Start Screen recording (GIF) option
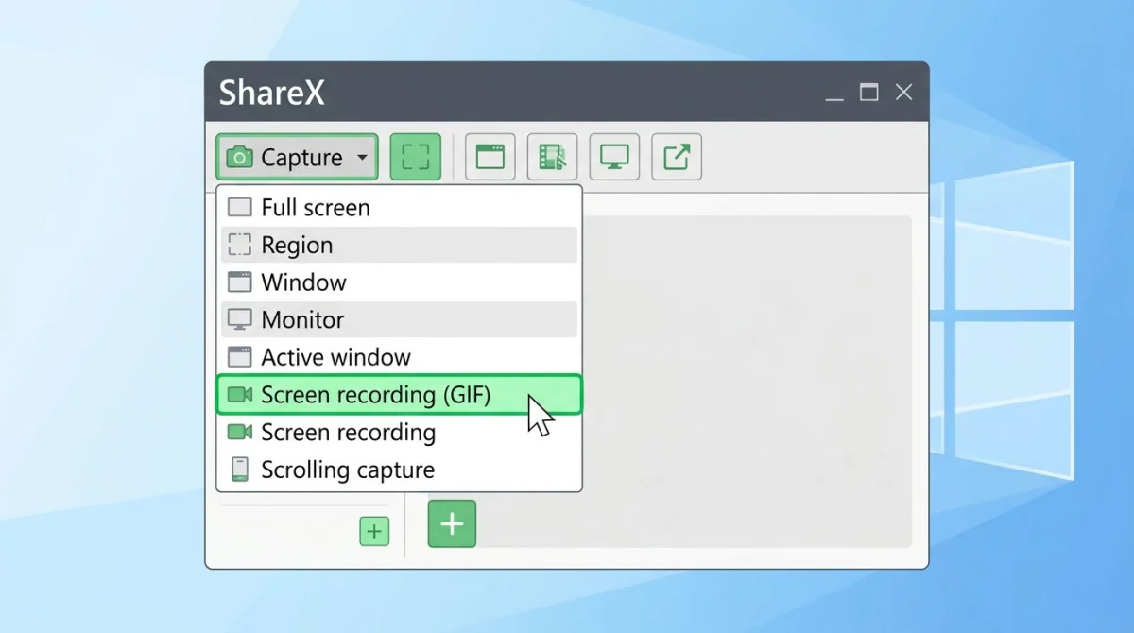The image size is (1134, 633). (x=399, y=395)
